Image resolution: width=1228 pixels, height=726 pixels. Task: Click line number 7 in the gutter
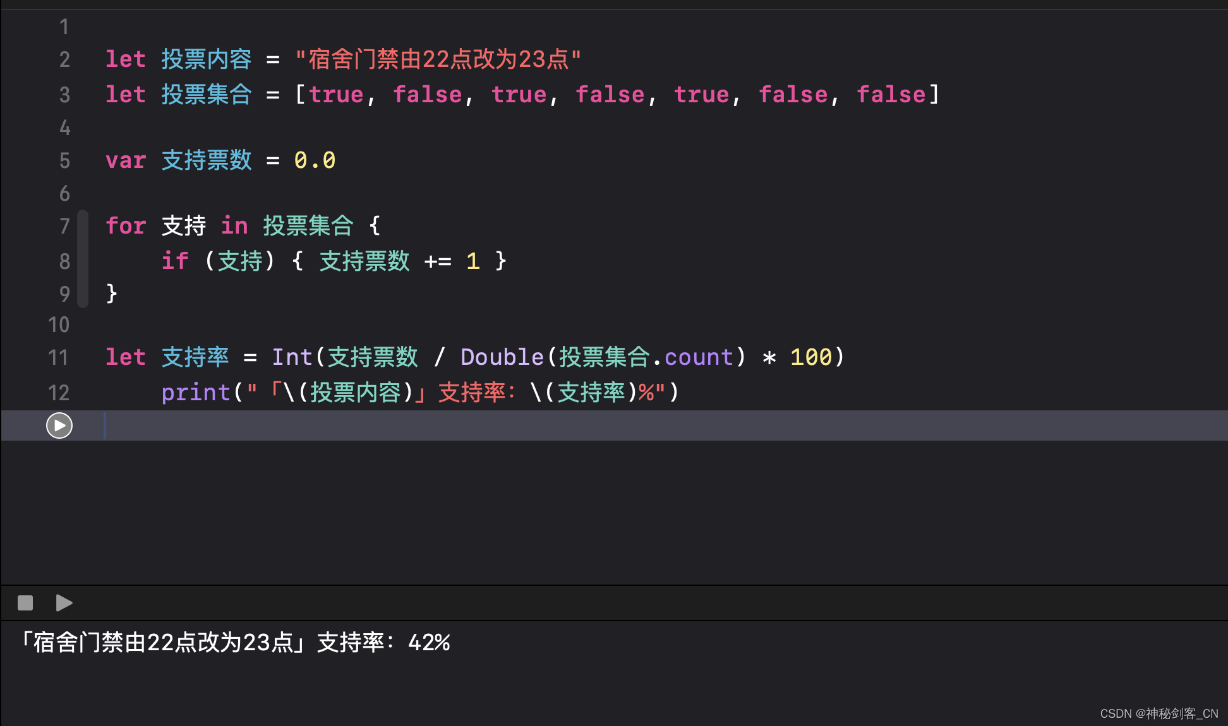tap(64, 226)
